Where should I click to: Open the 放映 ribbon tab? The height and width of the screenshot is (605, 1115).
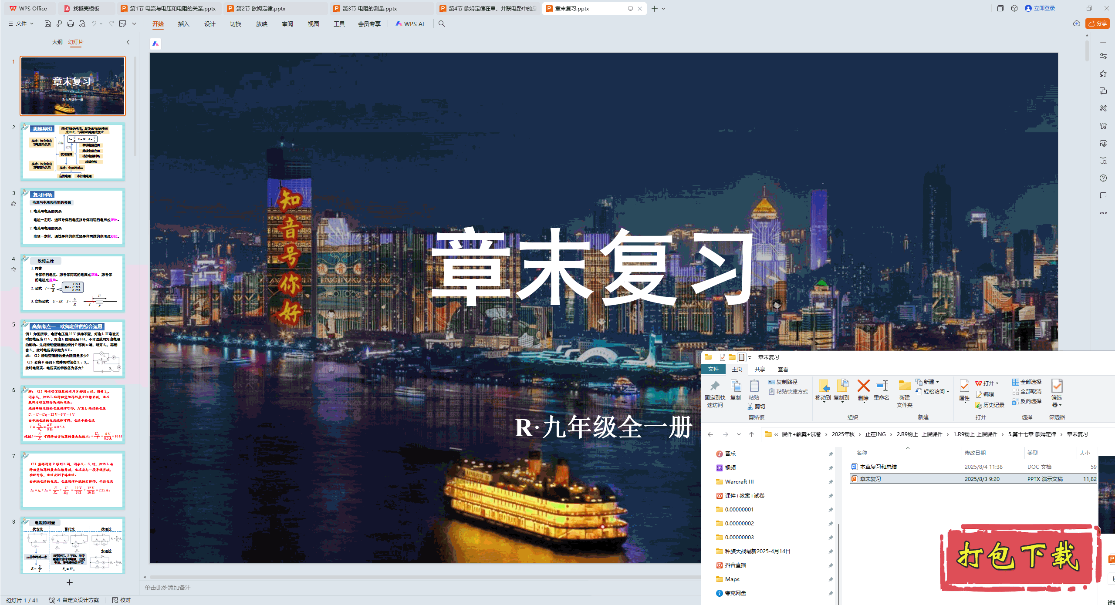pos(262,24)
